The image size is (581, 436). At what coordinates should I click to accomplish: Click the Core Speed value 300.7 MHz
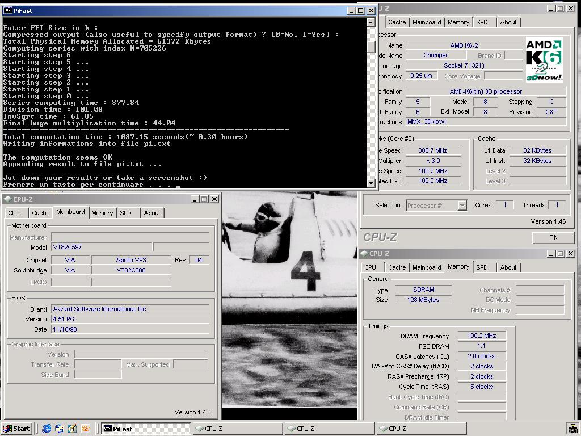[x=433, y=150]
